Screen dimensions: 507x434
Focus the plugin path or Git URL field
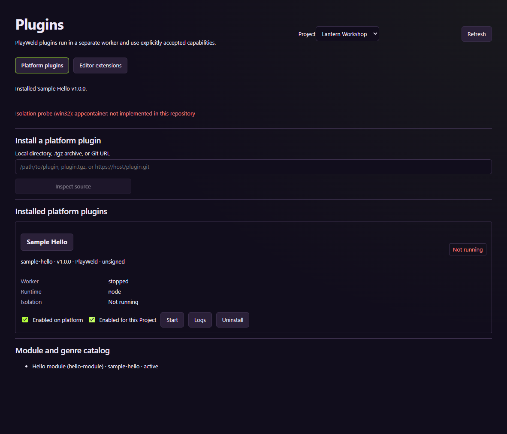tap(253, 167)
